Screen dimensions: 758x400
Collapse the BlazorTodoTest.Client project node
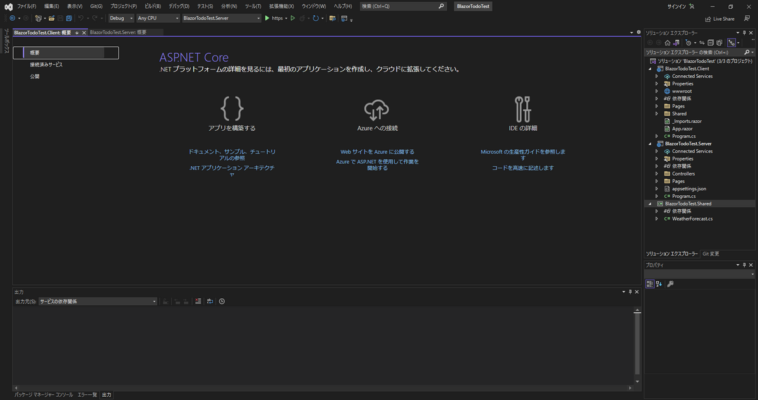pos(651,68)
